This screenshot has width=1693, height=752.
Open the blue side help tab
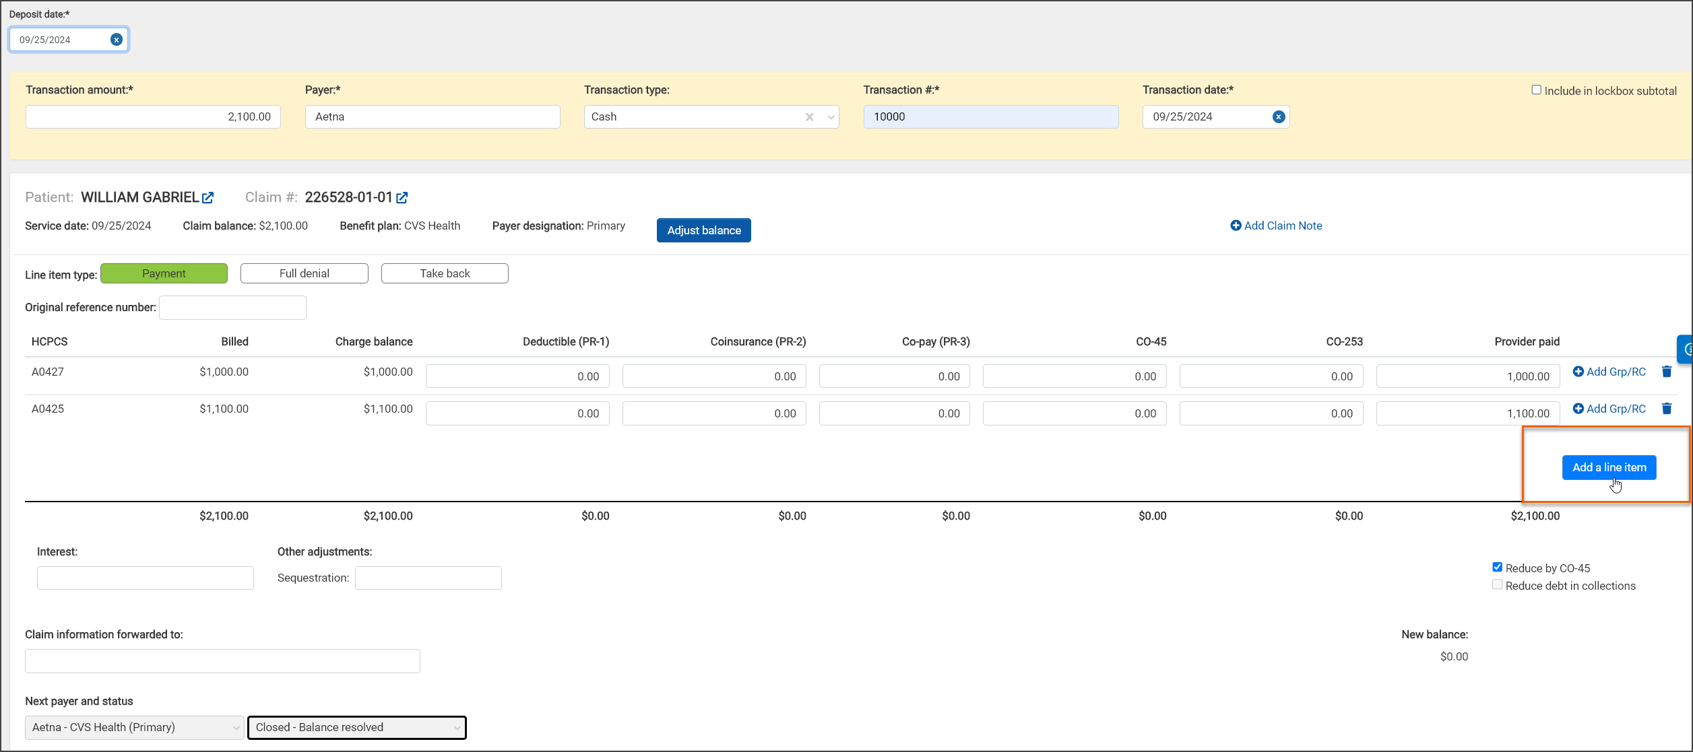(x=1685, y=349)
